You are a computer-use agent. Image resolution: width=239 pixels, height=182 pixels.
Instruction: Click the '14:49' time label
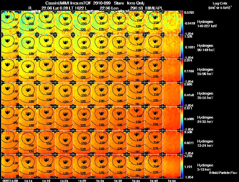click(x=154, y=181)
